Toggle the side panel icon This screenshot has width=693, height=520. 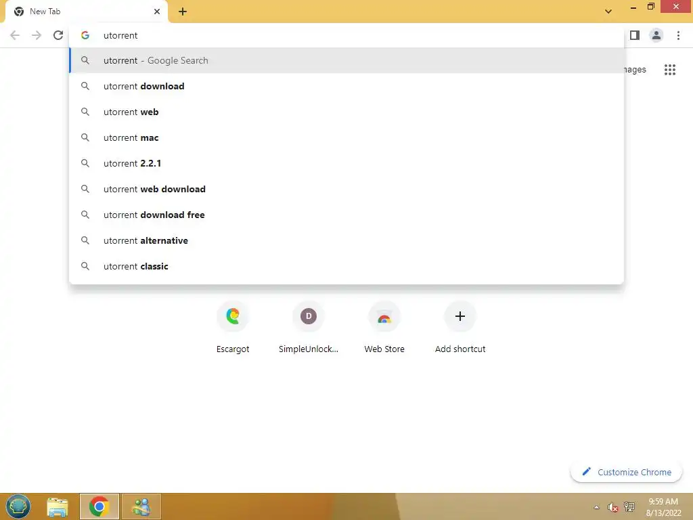point(635,35)
